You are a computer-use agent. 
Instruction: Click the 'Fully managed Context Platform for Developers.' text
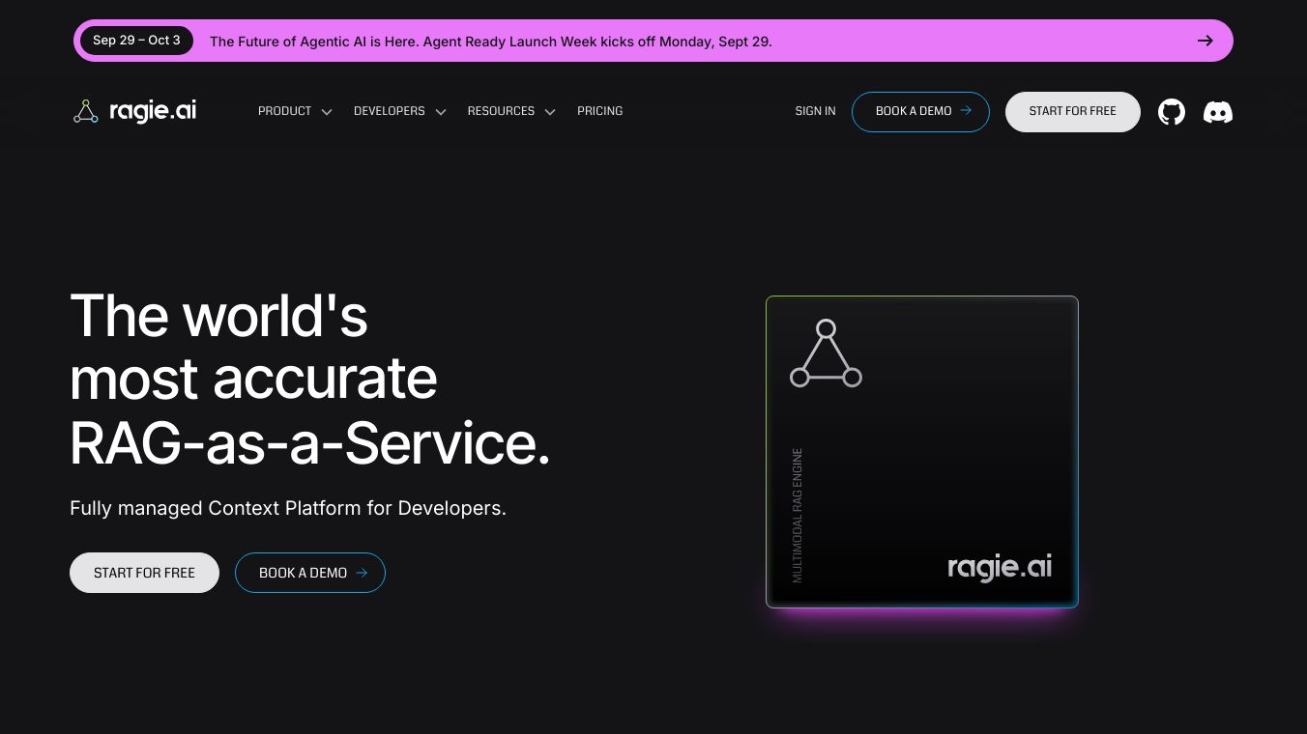coord(288,508)
